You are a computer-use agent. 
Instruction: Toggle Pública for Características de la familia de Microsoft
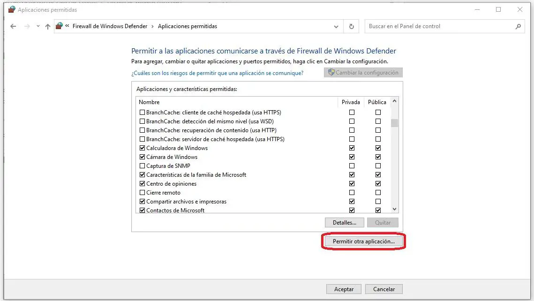tap(378, 175)
